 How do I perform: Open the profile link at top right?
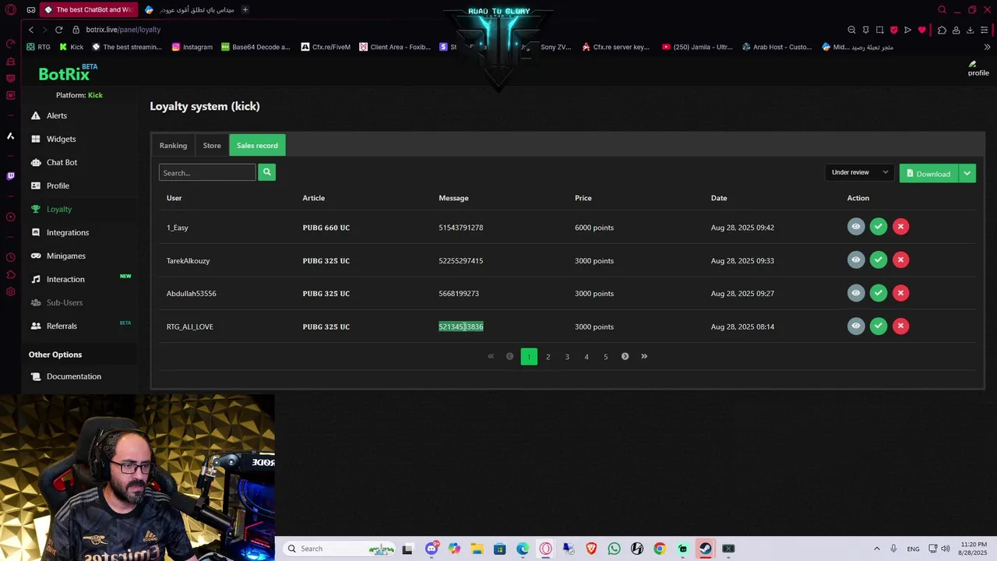point(978,69)
